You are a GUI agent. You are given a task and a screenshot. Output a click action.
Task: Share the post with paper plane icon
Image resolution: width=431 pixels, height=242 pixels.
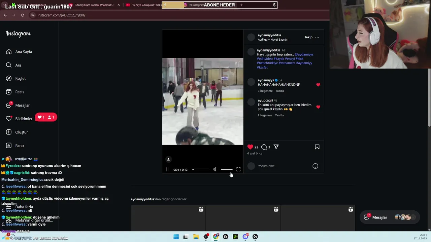click(276, 147)
